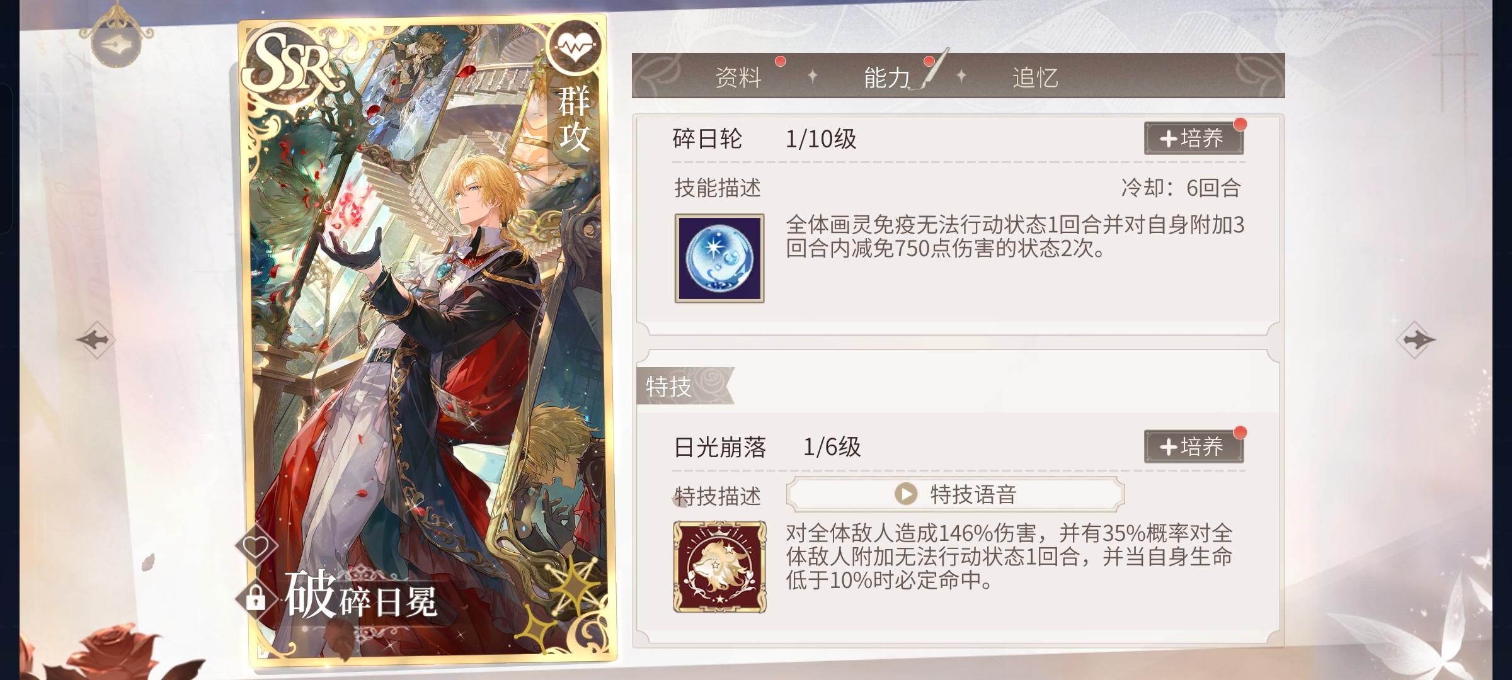Switch to the 追忆 tab
This screenshot has width=1512, height=680.
pyautogui.click(x=1035, y=77)
